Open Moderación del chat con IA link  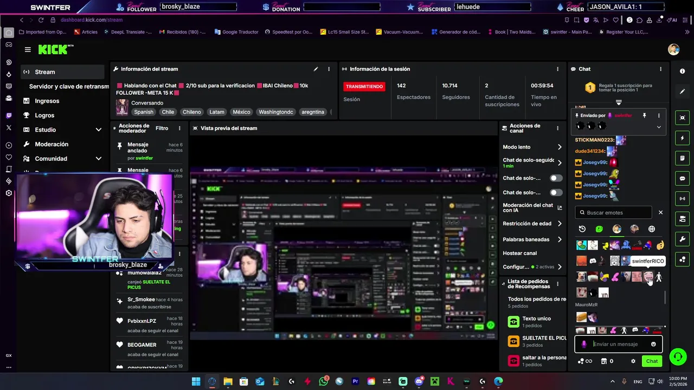coord(532,207)
